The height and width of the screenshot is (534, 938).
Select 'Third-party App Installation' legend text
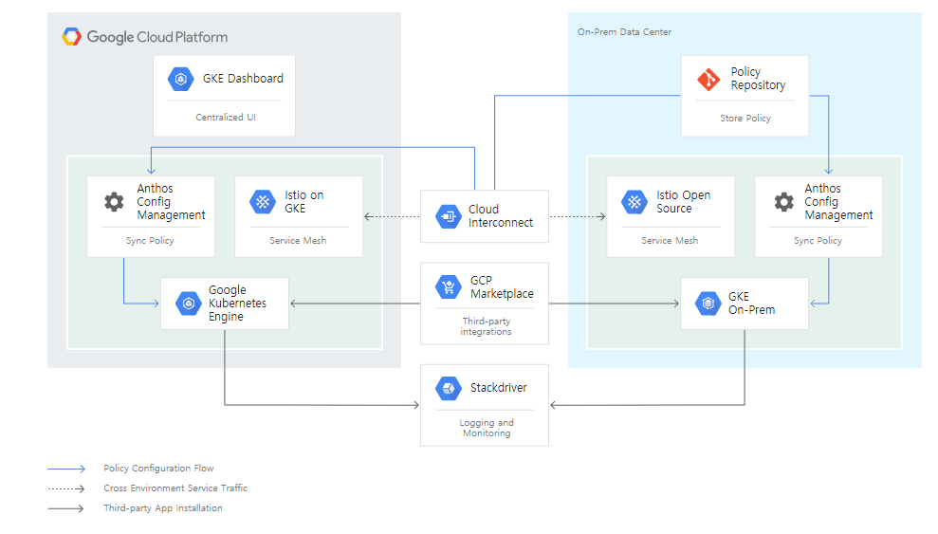pos(163,508)
